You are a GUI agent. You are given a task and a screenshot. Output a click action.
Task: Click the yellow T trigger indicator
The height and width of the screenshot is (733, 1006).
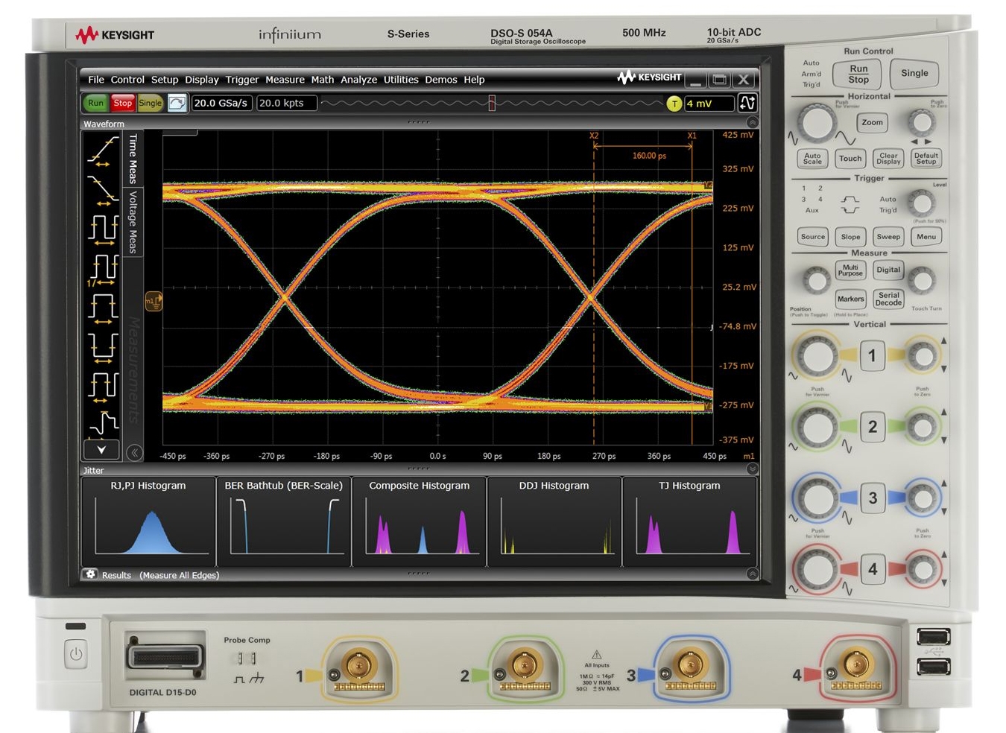pyautogui.click(x=674, y=104)
